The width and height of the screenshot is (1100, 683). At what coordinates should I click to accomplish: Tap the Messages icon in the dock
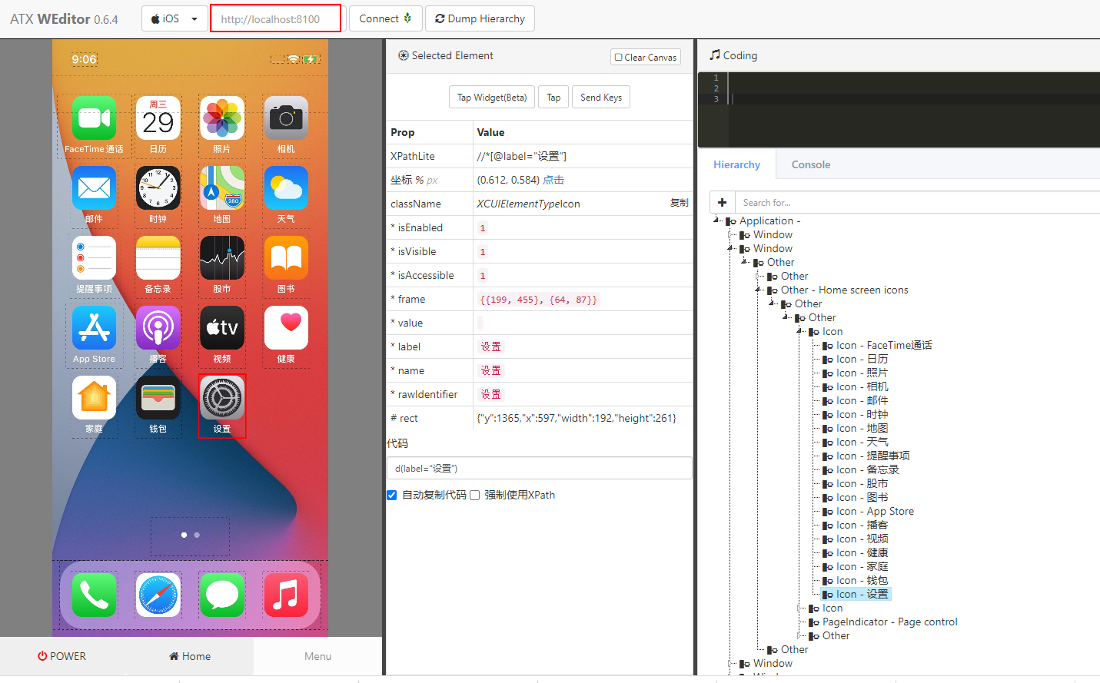pos(222,595)
